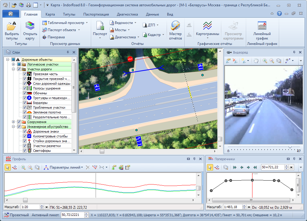Image resolution: width=307 pixels, height=221 pixels.
Task: Click the Активный пикет input field
Action: click(73, 215)
